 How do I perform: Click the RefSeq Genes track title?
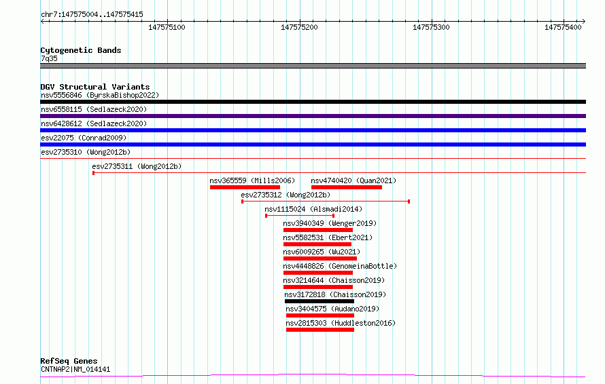(x=69, y=361)
